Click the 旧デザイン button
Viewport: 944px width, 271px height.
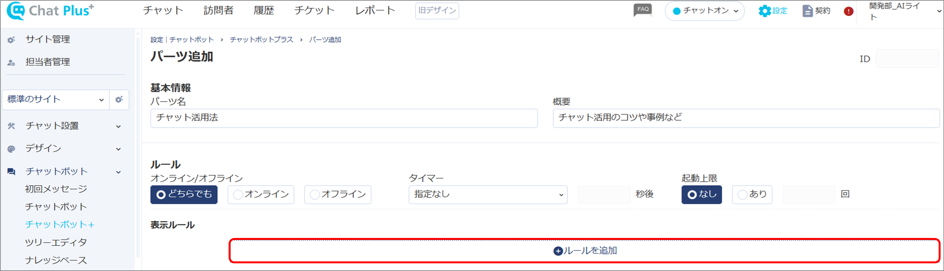tap(437, 11)
